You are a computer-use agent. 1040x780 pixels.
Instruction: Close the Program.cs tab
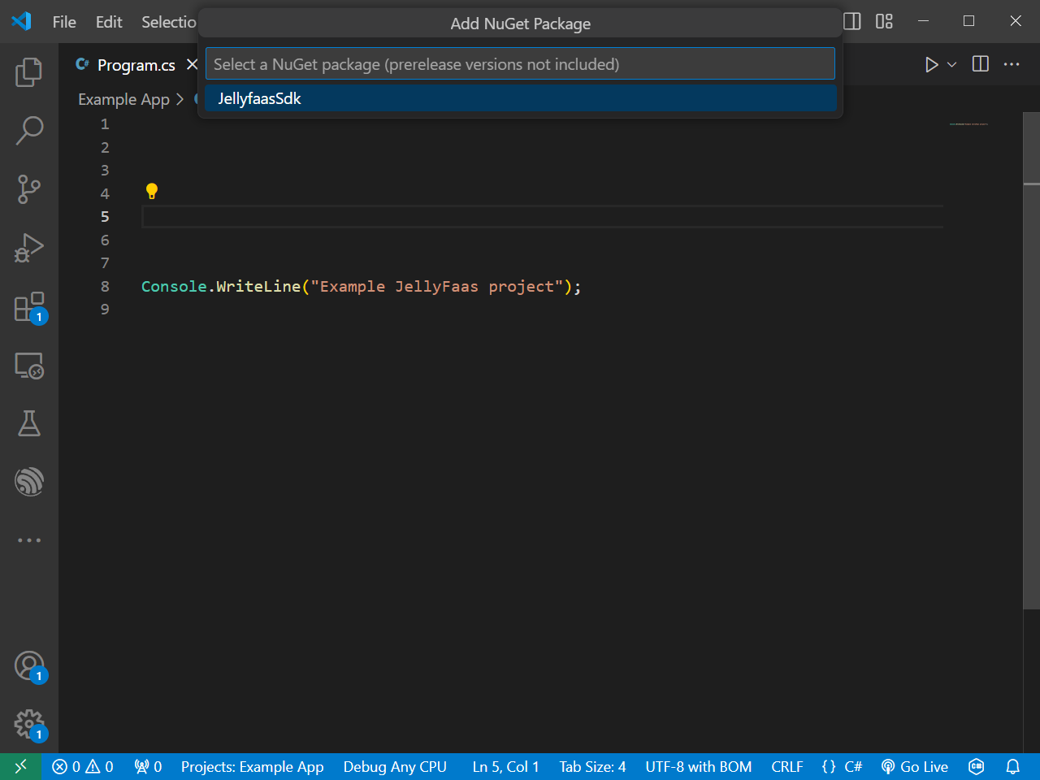192,64
